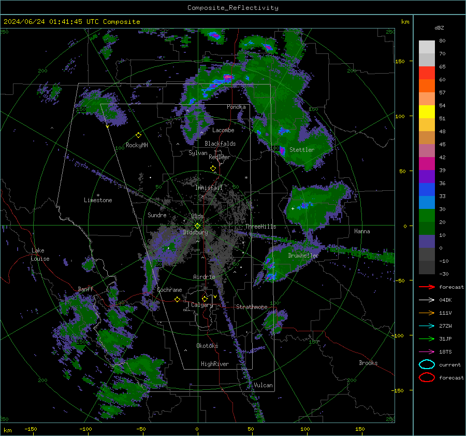Click the yellow diamond marker beneath Cochrane
Viewport: 466px width, 436px height.
177,299
